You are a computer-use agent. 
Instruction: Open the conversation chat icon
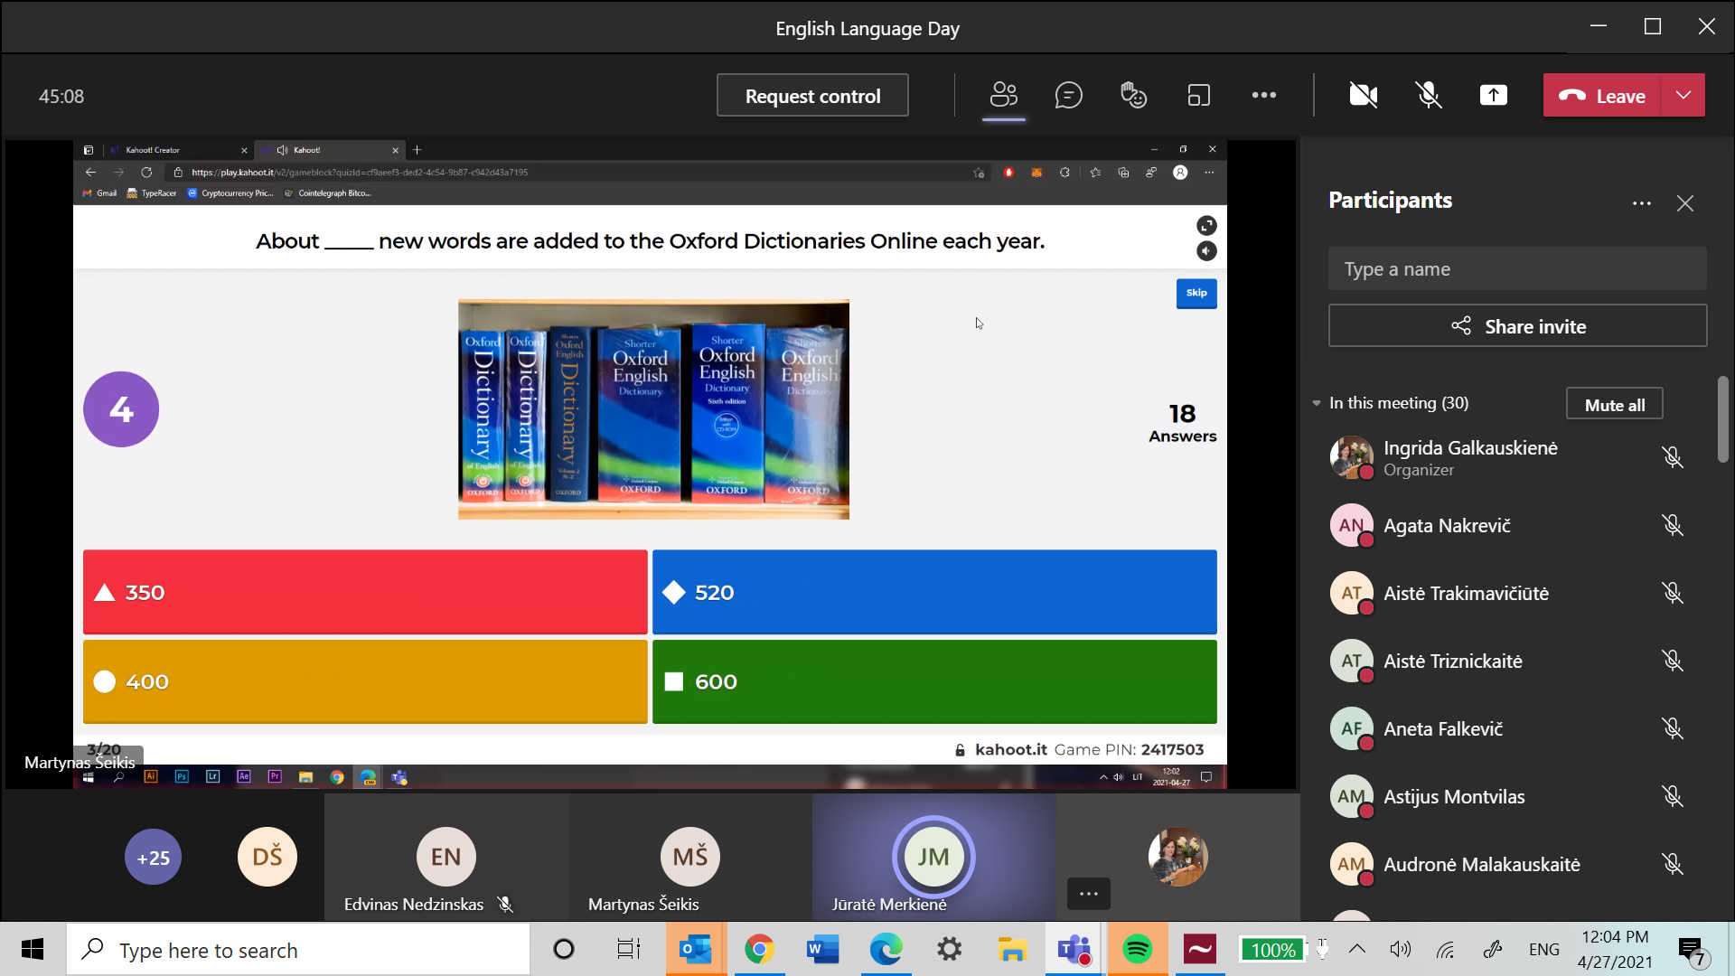coord(1068,95)
